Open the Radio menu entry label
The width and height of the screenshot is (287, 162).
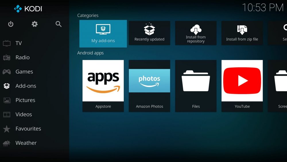click(22, 58)
